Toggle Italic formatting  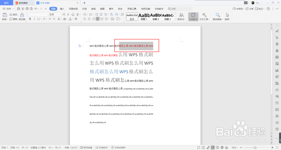click(x=34, y=19)
